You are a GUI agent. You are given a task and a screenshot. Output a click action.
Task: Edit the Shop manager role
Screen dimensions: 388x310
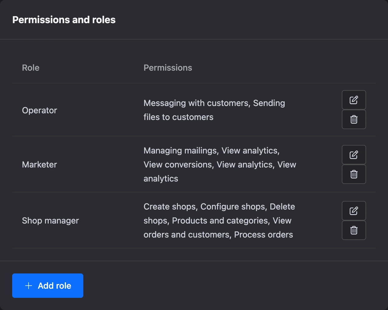[354, 211]
